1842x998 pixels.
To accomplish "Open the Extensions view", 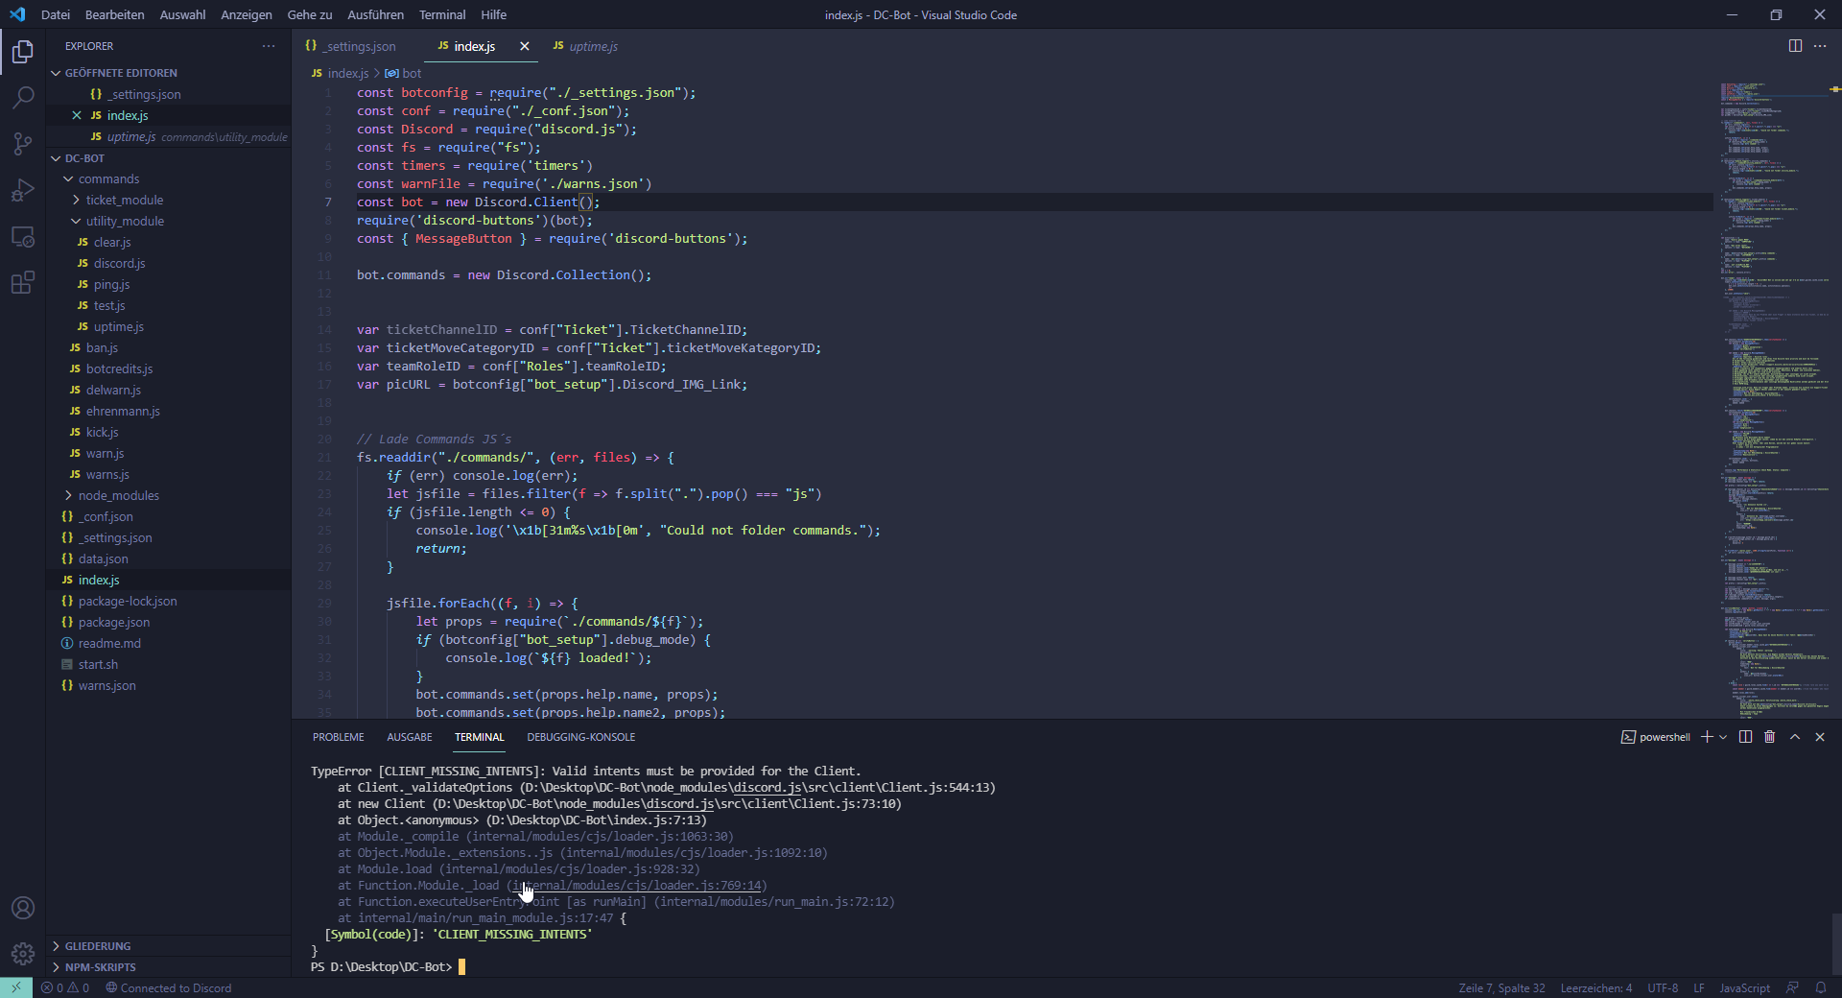I will [x=23, y=282].
